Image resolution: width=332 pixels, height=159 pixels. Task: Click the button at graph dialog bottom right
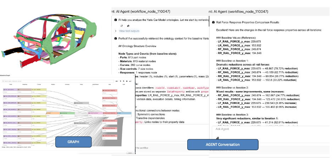130,153
